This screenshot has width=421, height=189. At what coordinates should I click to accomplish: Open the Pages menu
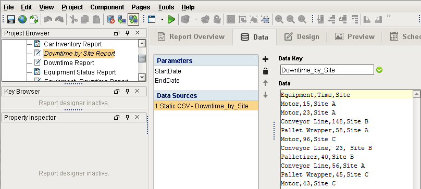click(x=141, y=7)
